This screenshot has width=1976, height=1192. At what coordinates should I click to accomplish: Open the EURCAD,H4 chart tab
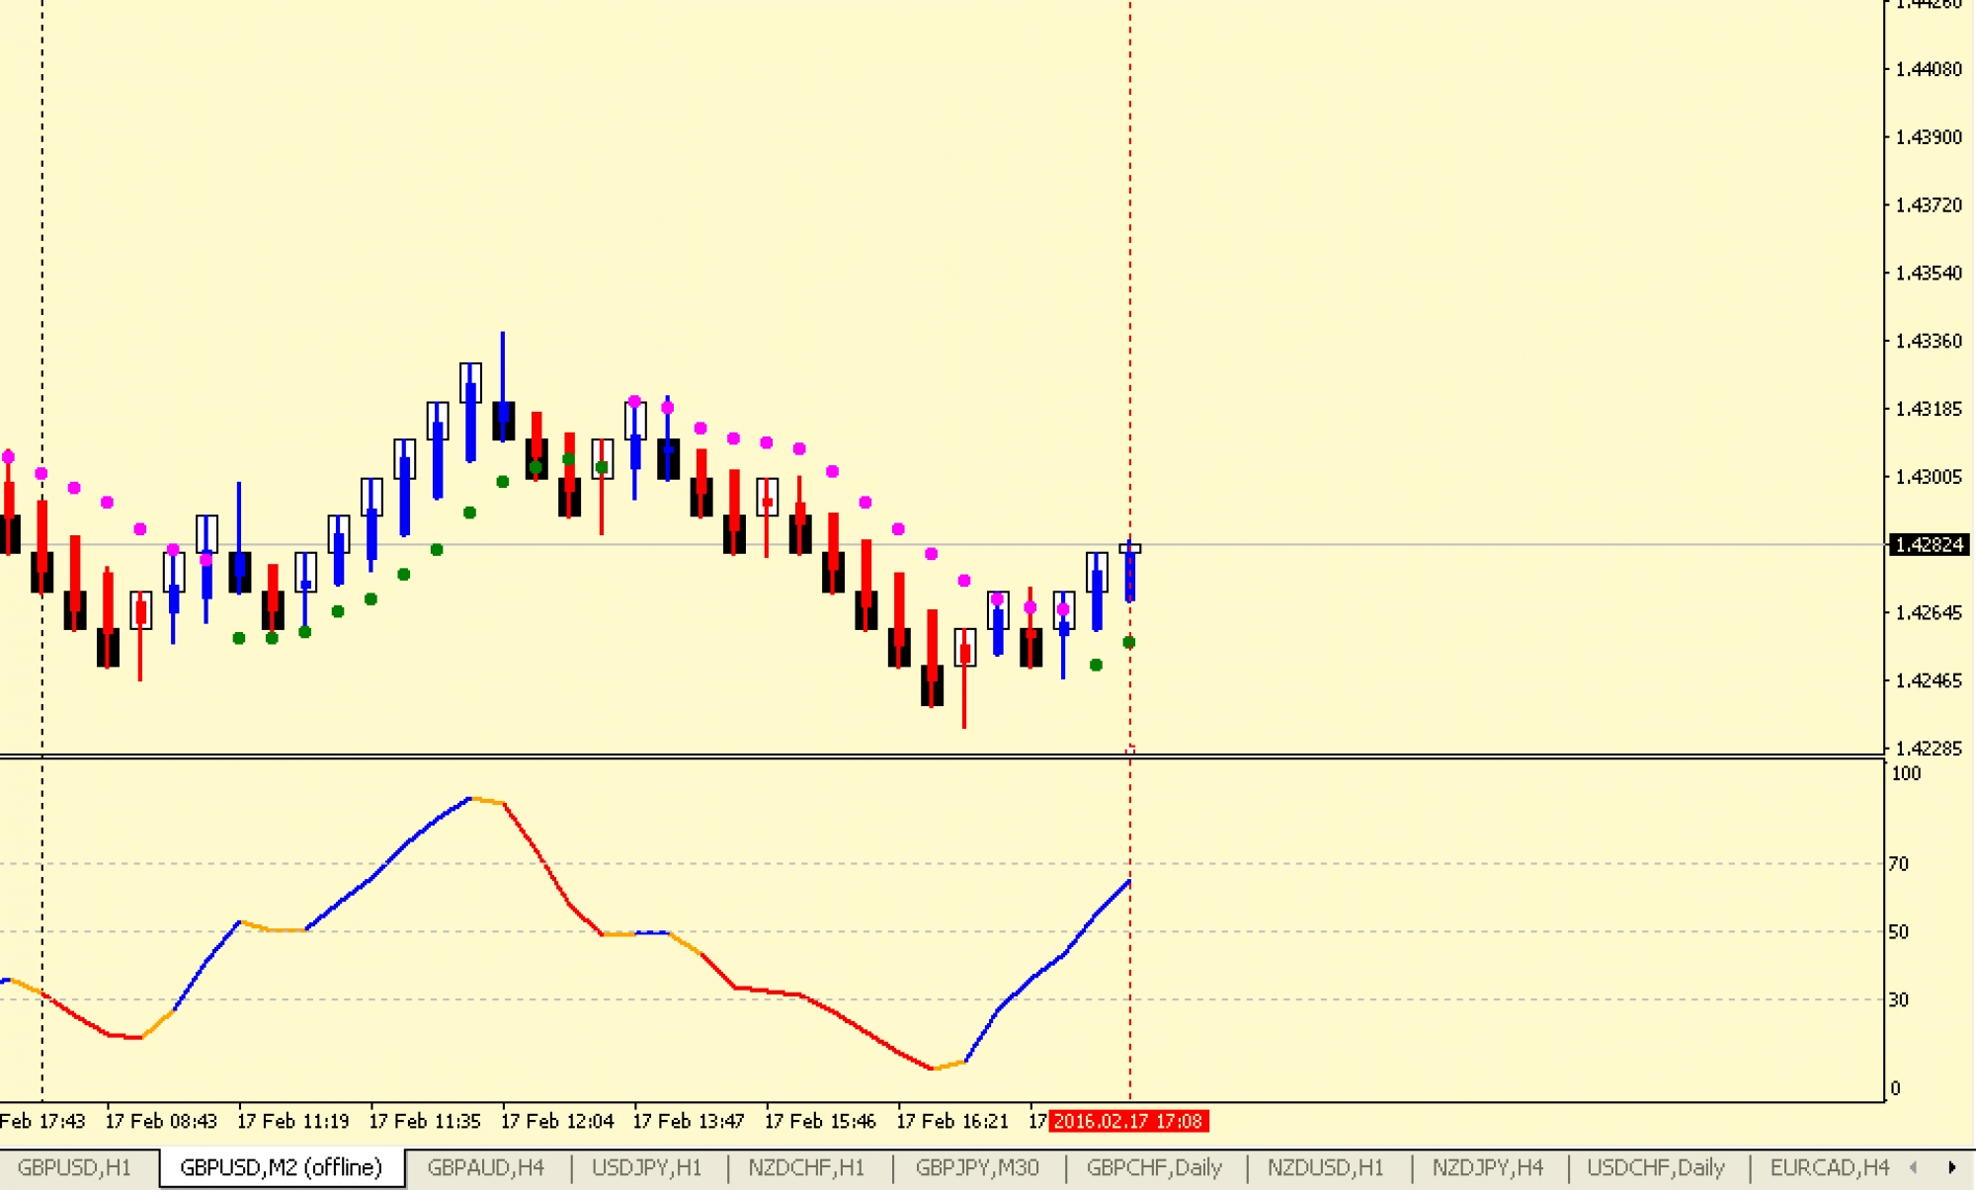click(1829, 1168)
